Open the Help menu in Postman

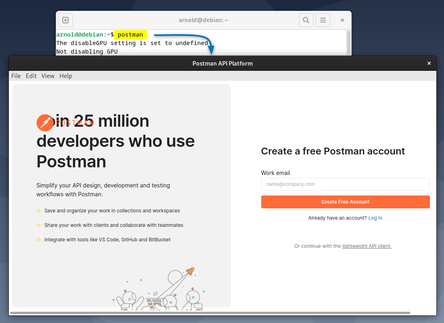(65, 76)
